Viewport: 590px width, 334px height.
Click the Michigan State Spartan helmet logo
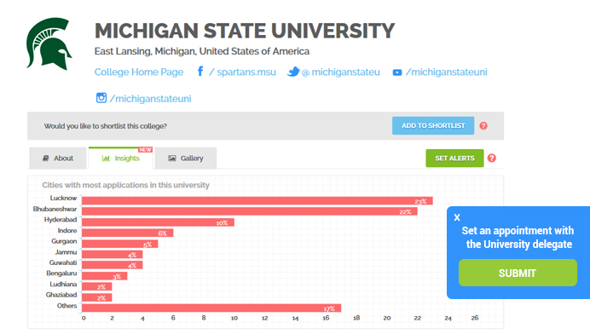point(49,43)
